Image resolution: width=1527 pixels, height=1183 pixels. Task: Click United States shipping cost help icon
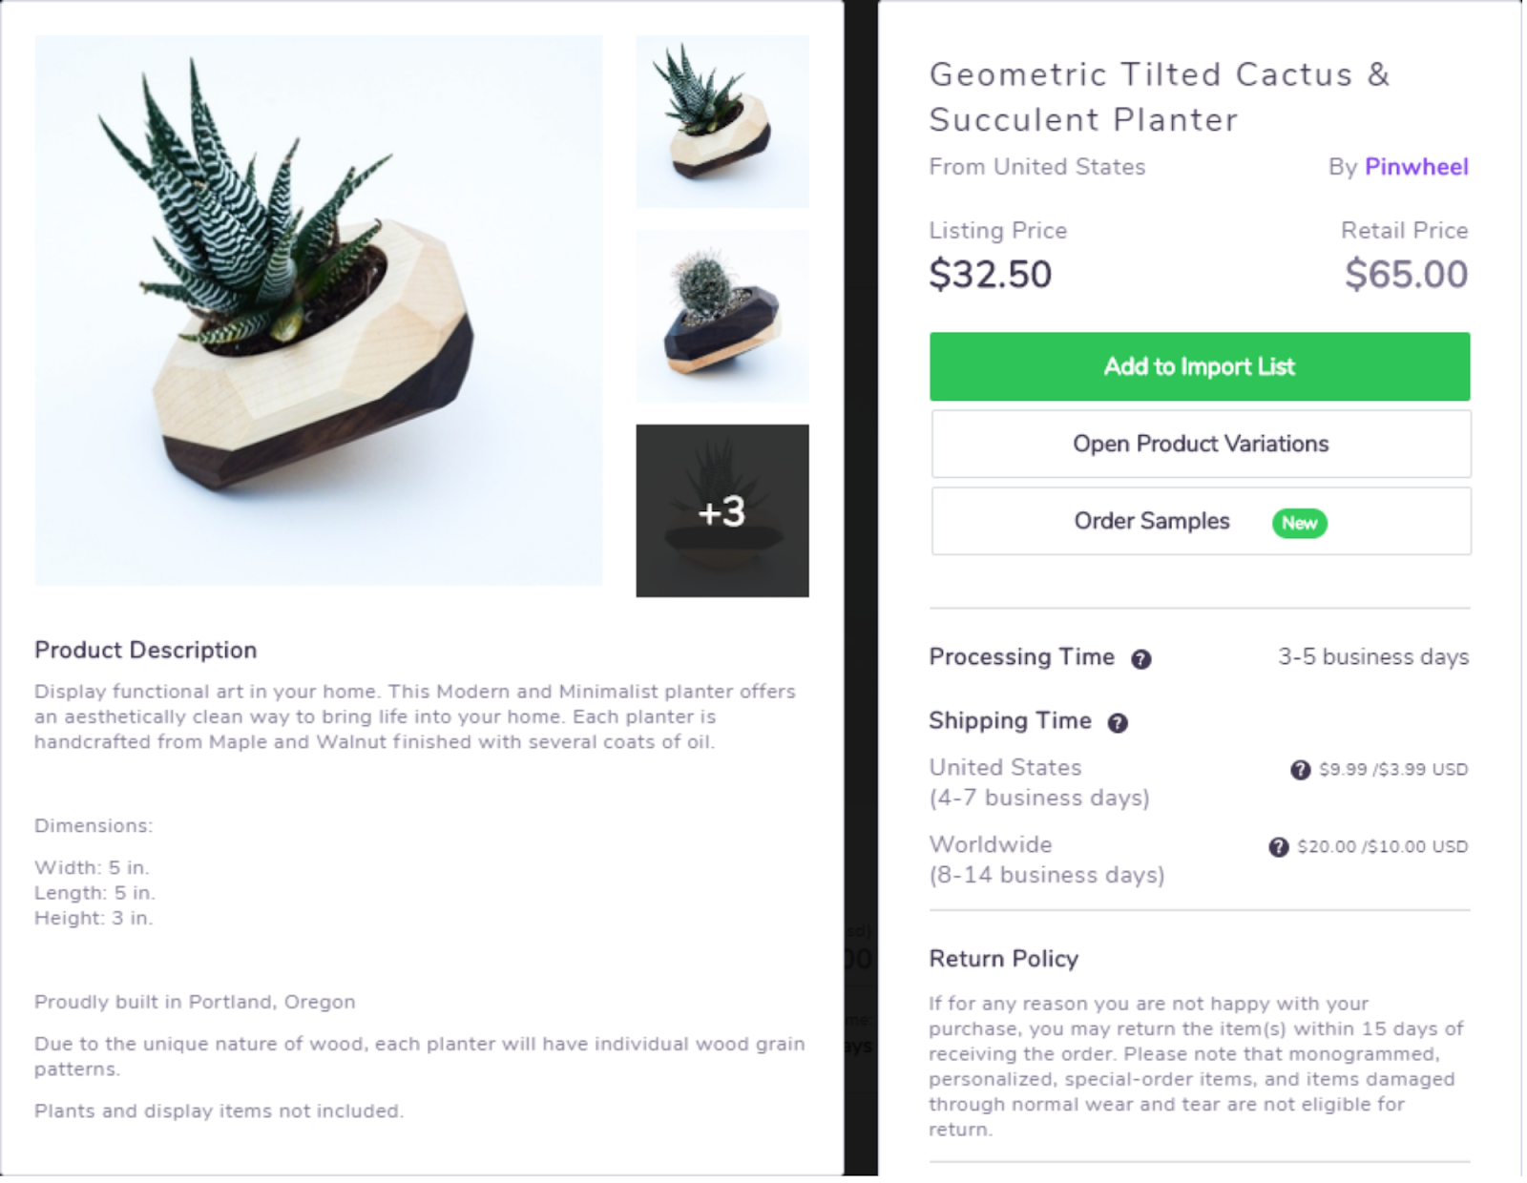1300,770
